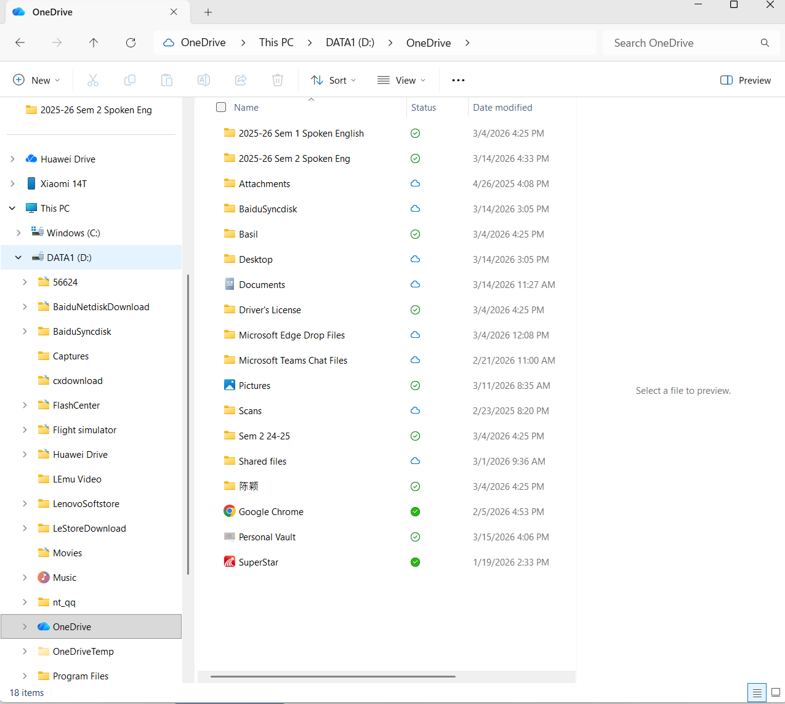The height and width of the screenshot is (704, 785).
Task: Select 2025-26 Sem 1 Spoken English folder
Action: (x=386, y=133)
